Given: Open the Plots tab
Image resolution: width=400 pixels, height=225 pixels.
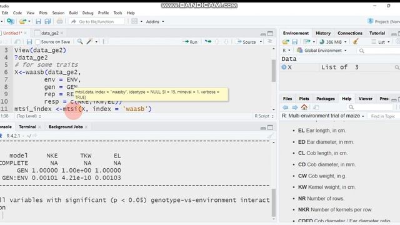Looking at the screenshot, I should coord(304,99).
